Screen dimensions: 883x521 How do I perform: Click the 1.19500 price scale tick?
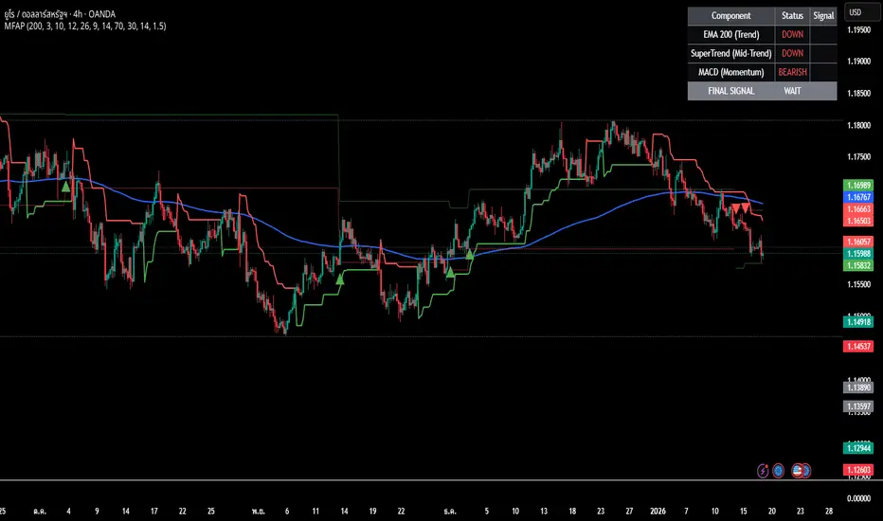[x=858, y=30]
